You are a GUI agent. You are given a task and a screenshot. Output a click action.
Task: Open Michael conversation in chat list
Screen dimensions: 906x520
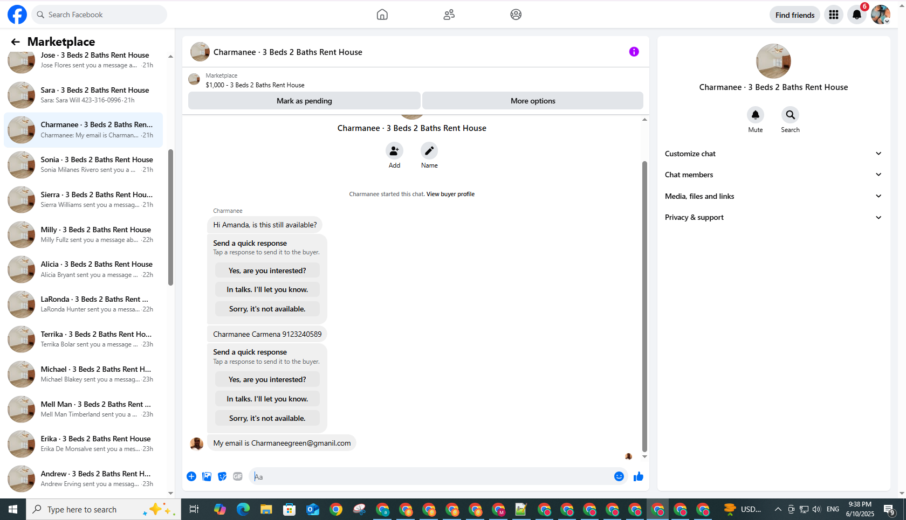pyautogui.click(x=83, y=374)
